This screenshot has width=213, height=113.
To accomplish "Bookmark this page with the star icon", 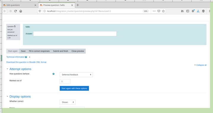I will pyautogui.click(x=163, y=11).
